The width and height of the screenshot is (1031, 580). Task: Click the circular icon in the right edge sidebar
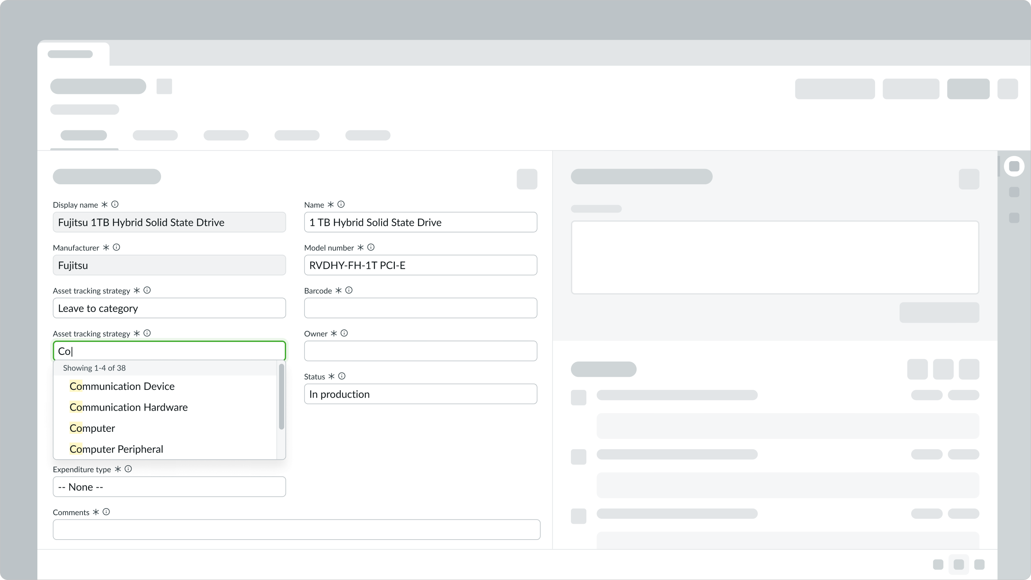pyautogui.click(x=1014, y=166)
